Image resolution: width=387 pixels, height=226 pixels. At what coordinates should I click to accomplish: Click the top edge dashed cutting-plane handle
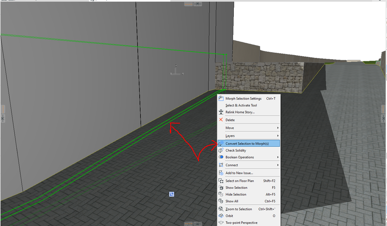(x=188, y=4)
